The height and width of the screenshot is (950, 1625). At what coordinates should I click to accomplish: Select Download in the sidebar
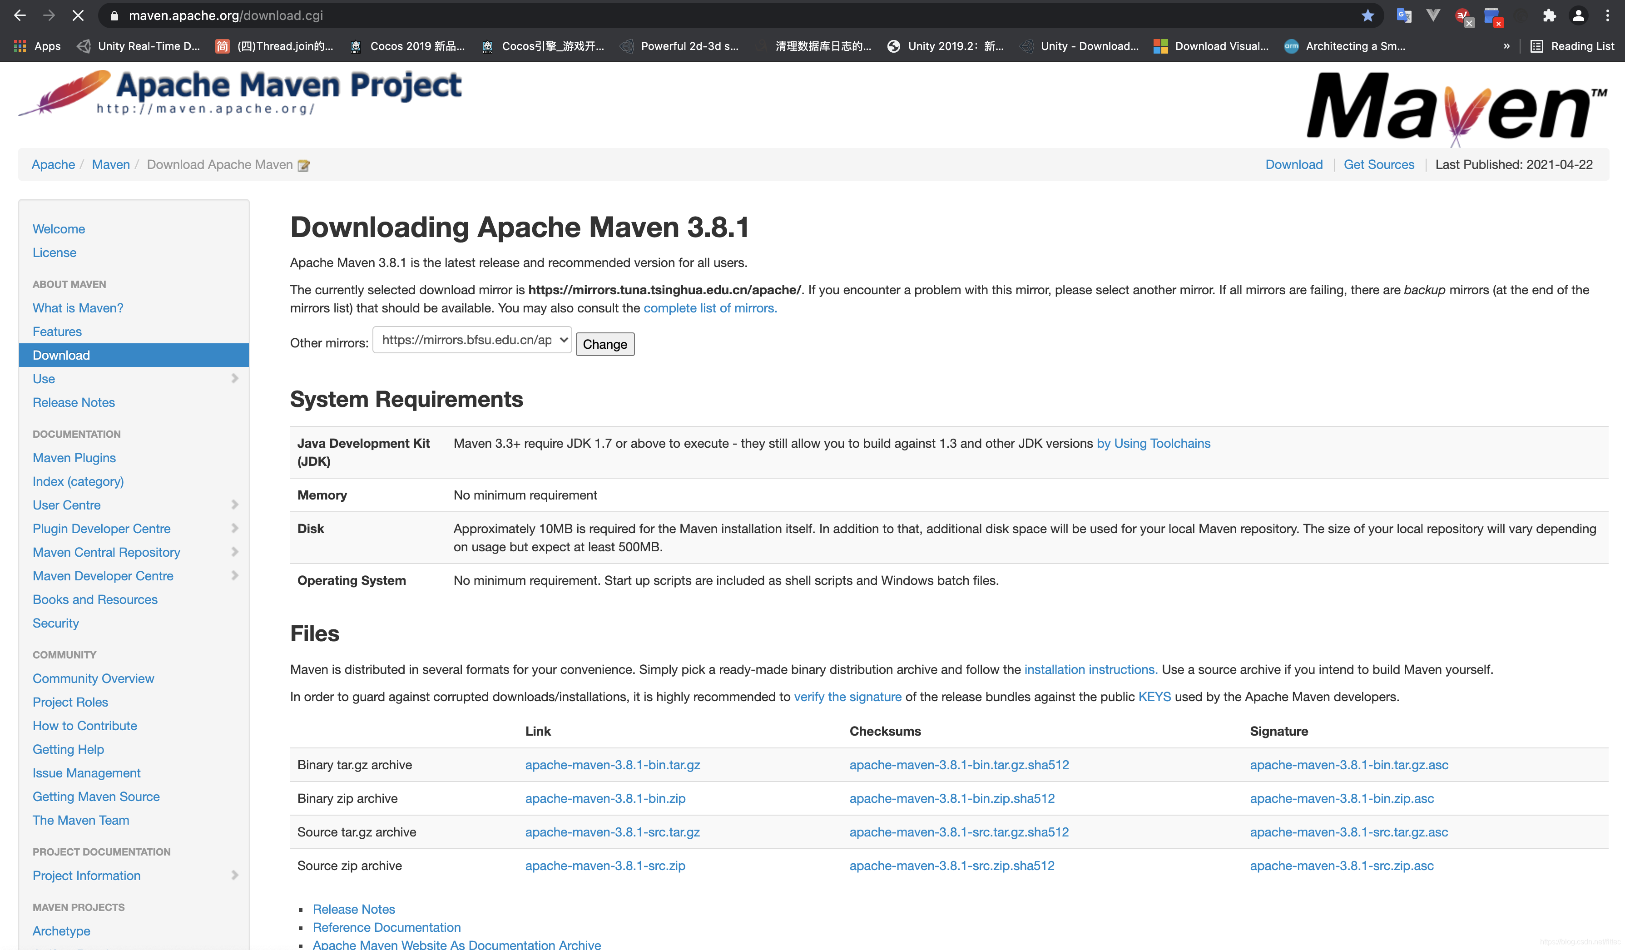[x=134, y=356]
